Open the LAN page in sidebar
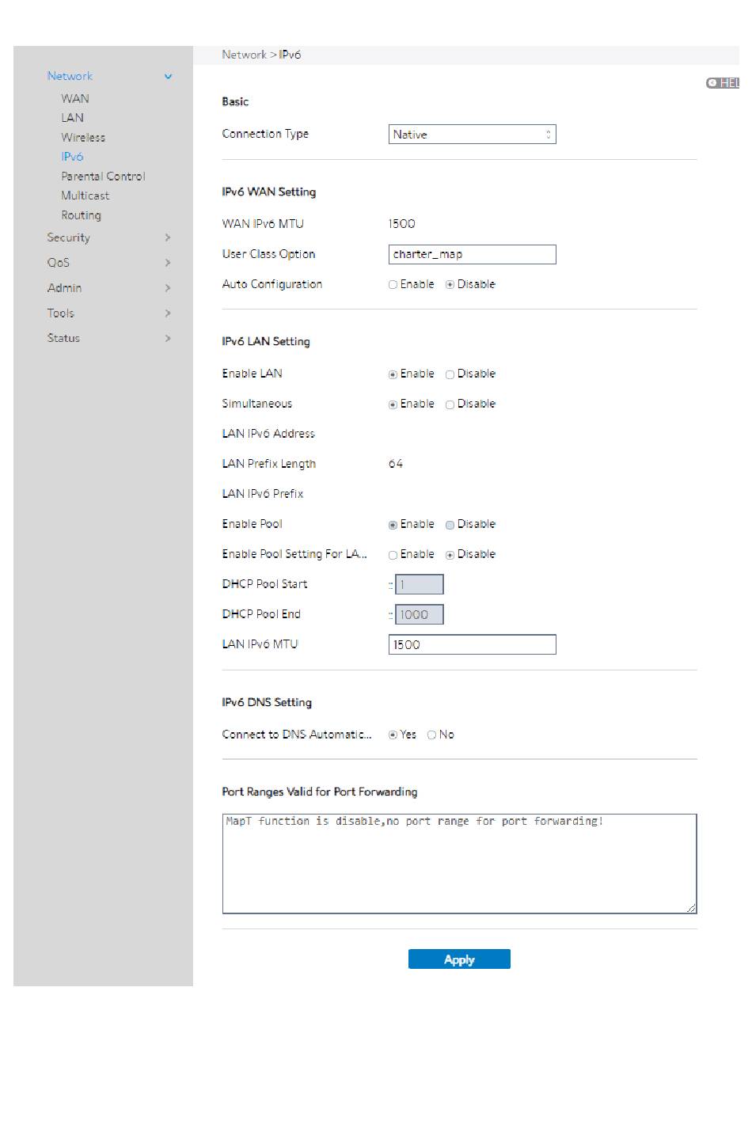 pyautogui.click(x=73, y=118)
